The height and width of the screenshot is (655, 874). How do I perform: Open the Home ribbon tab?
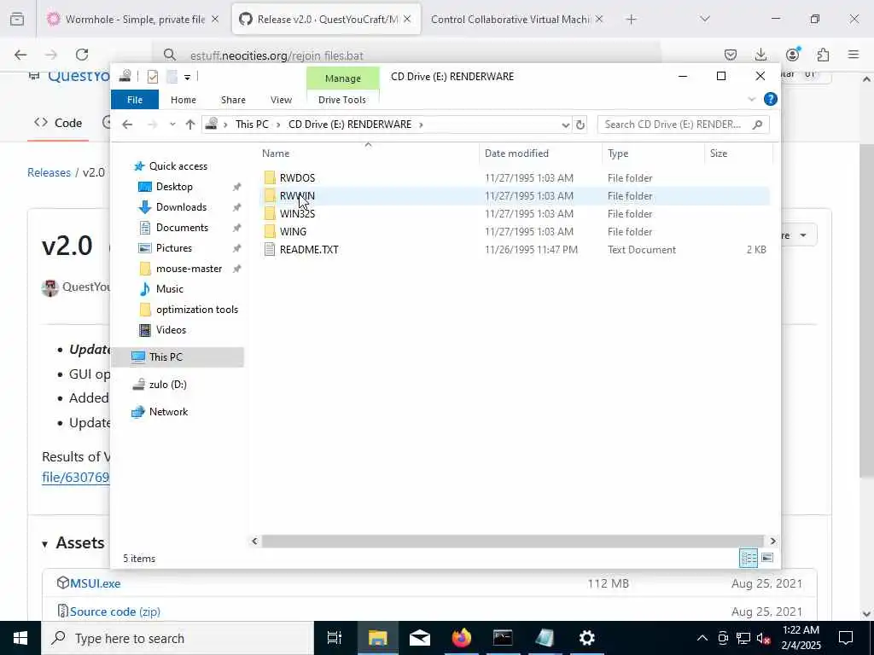click(184, 100)
